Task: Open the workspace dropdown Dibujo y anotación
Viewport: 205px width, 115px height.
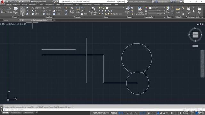Action: click(x=42, y=2)
